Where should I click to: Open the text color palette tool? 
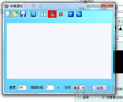[52, 14]
